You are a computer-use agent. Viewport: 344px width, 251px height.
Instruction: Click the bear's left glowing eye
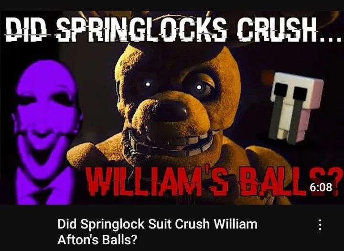148,84
